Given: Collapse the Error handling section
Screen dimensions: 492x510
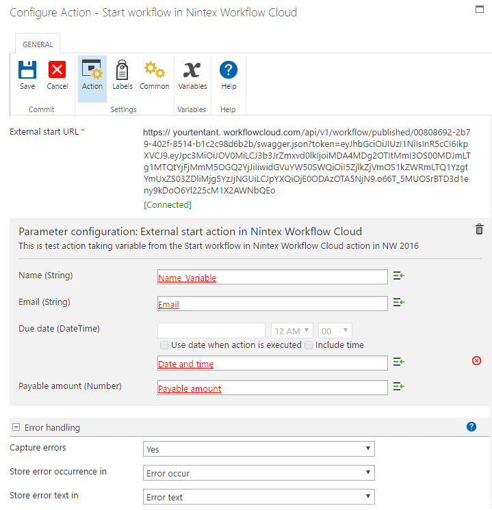Looking at the screenshot, I should pos(16,427).
